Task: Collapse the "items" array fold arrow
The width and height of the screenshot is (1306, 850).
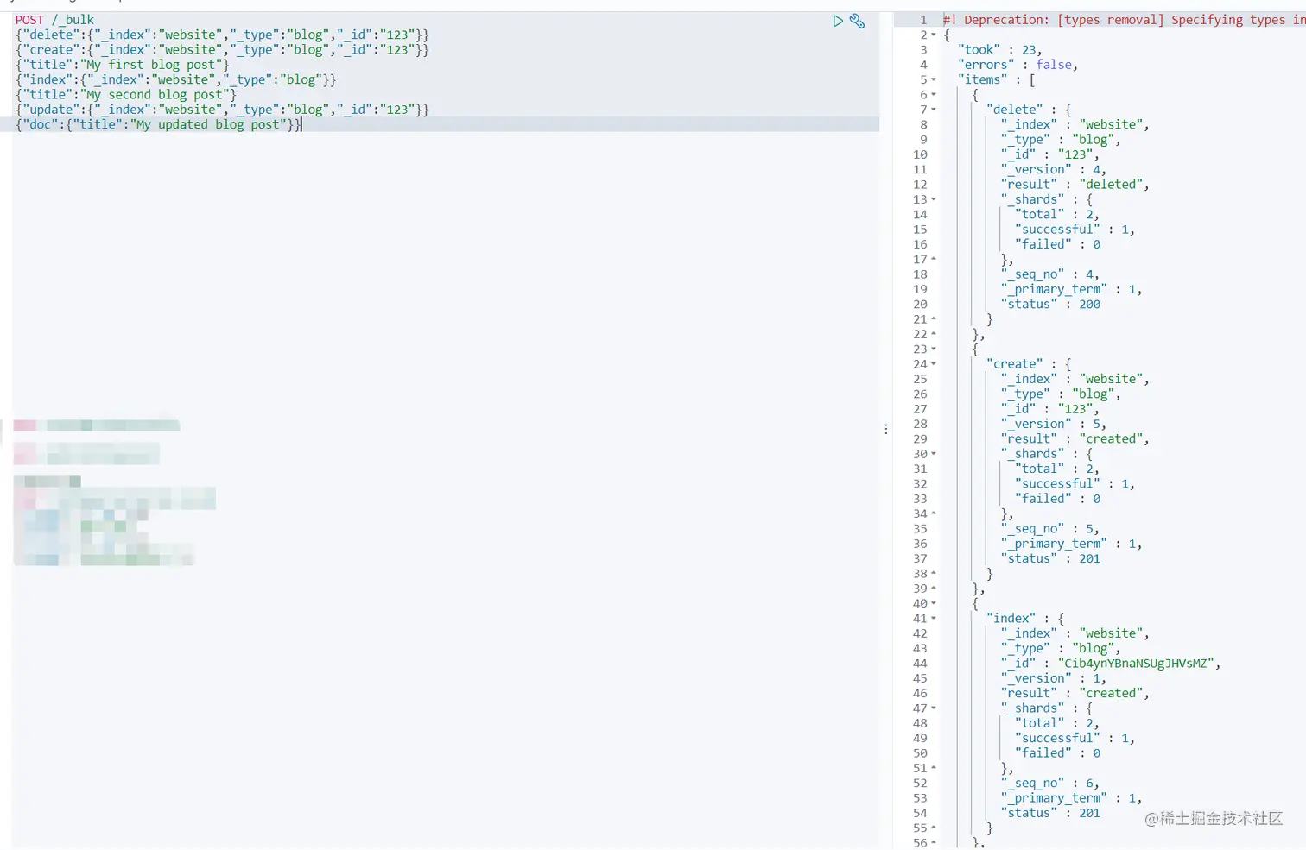Action: [934, 80]
